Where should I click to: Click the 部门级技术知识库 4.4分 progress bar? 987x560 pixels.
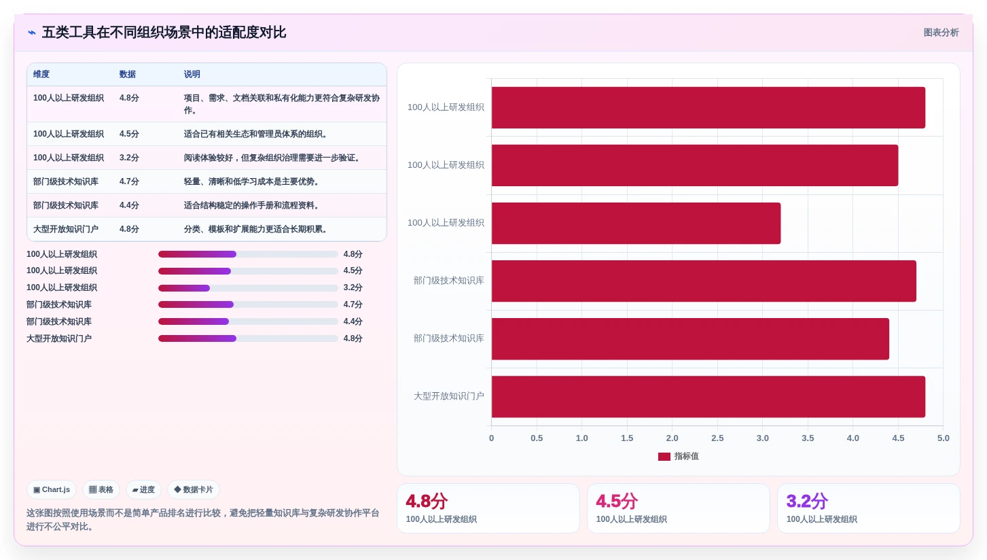coord(248,321)
